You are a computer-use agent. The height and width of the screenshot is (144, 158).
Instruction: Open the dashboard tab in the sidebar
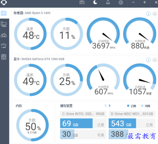point(4,13)
